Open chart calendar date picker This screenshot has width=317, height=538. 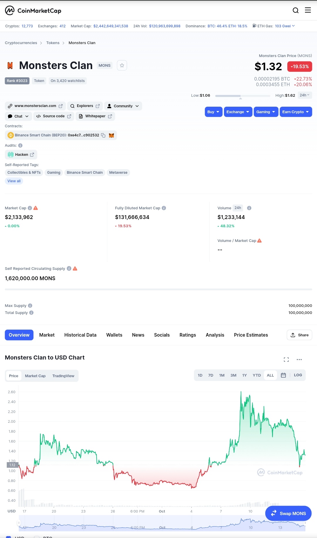point(283,375)
